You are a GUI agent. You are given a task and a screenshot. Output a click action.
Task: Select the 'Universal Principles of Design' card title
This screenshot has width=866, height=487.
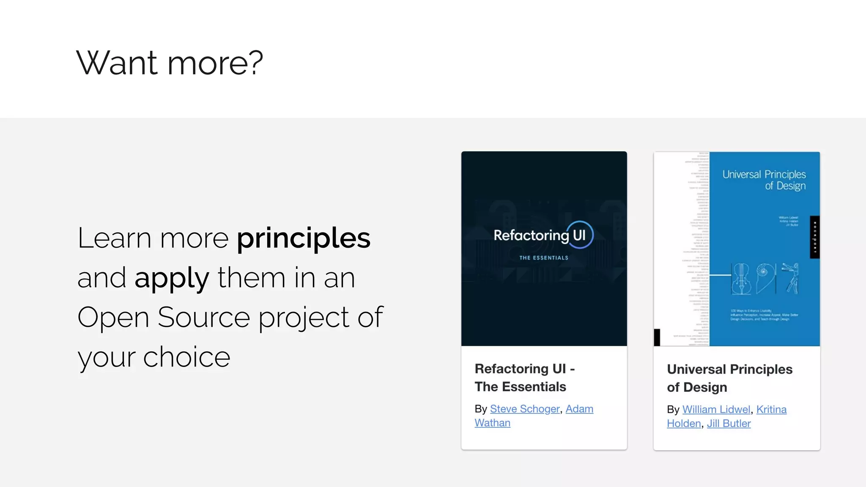click(729, 378)
